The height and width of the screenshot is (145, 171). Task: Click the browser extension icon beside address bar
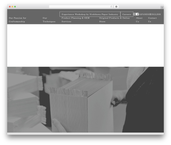pyautogui.click(x=116, y=7)
